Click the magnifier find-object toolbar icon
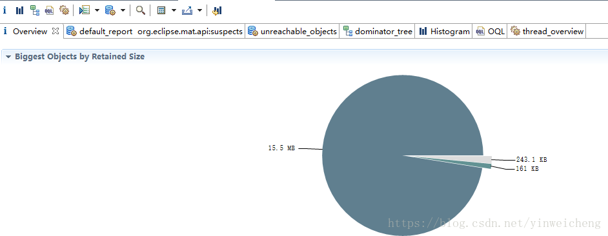This screenshot has width=608, height=236. 140,10
